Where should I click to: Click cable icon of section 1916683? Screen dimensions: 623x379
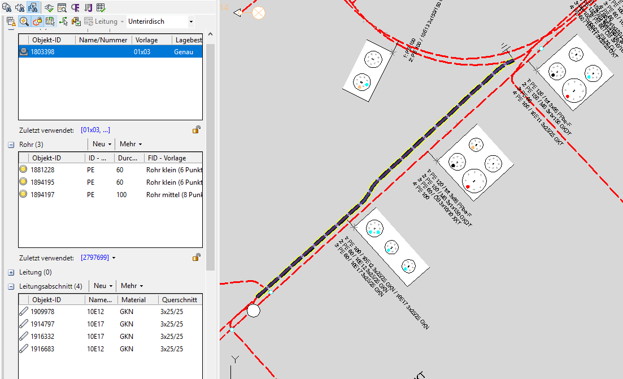pos(24,348)
